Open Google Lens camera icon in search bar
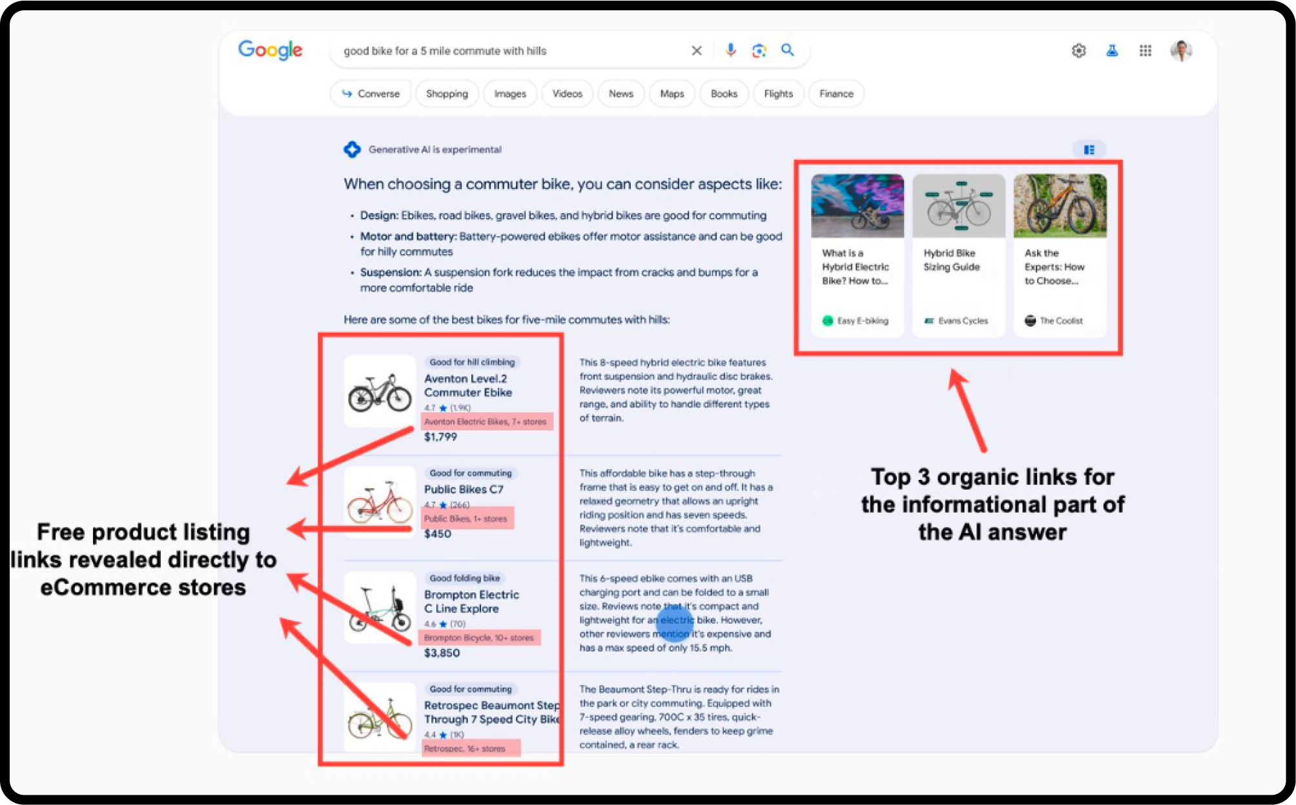Viewport: 1296px width, 805px height. point(758,50)
